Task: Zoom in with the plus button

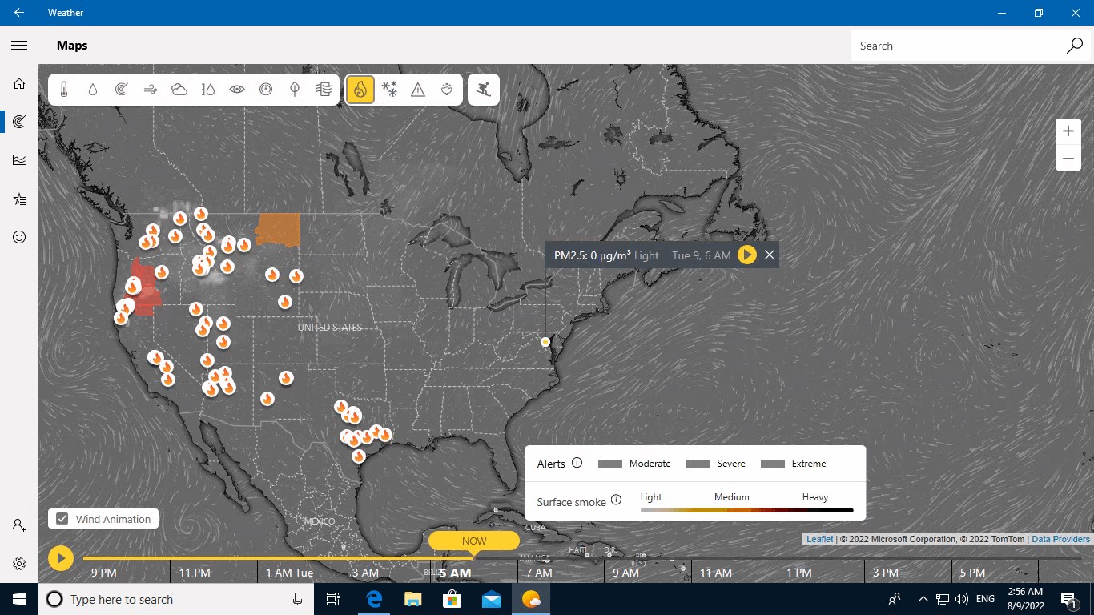Action: click(1068, 131)
